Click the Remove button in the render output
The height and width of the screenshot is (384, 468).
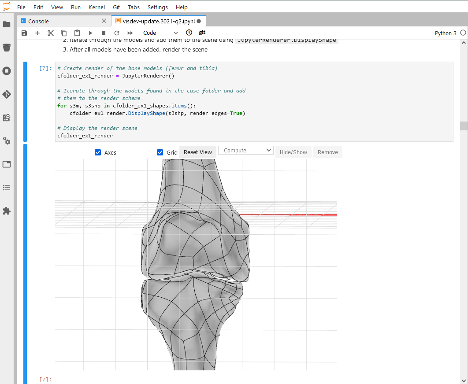pyautogui.click(x=327, y=152)
